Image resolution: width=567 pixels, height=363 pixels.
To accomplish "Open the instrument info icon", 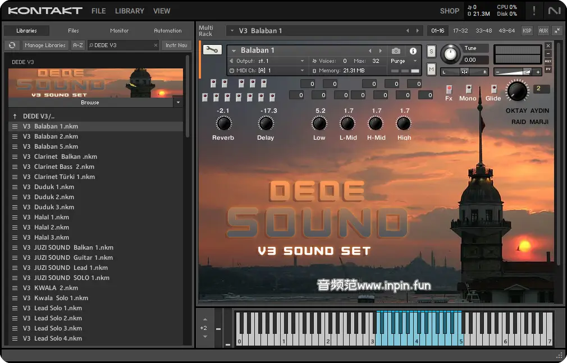I will [413, 51].
